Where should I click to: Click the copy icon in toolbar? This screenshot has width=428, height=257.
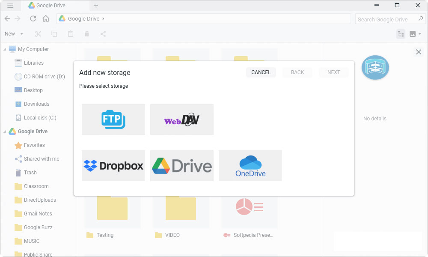click(54, 34)
